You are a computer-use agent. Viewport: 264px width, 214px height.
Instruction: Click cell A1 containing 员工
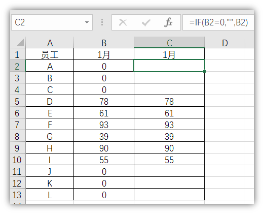click(x=50, y=54)
